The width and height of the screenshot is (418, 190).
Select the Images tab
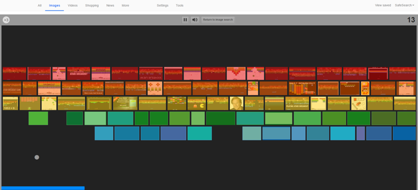[54, 5]
